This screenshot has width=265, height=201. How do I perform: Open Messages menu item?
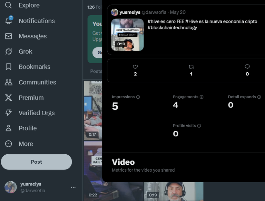tap(33, 36)
